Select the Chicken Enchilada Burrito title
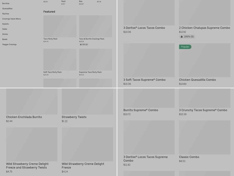This screenshot has height=176, width=234. [24, 117]
